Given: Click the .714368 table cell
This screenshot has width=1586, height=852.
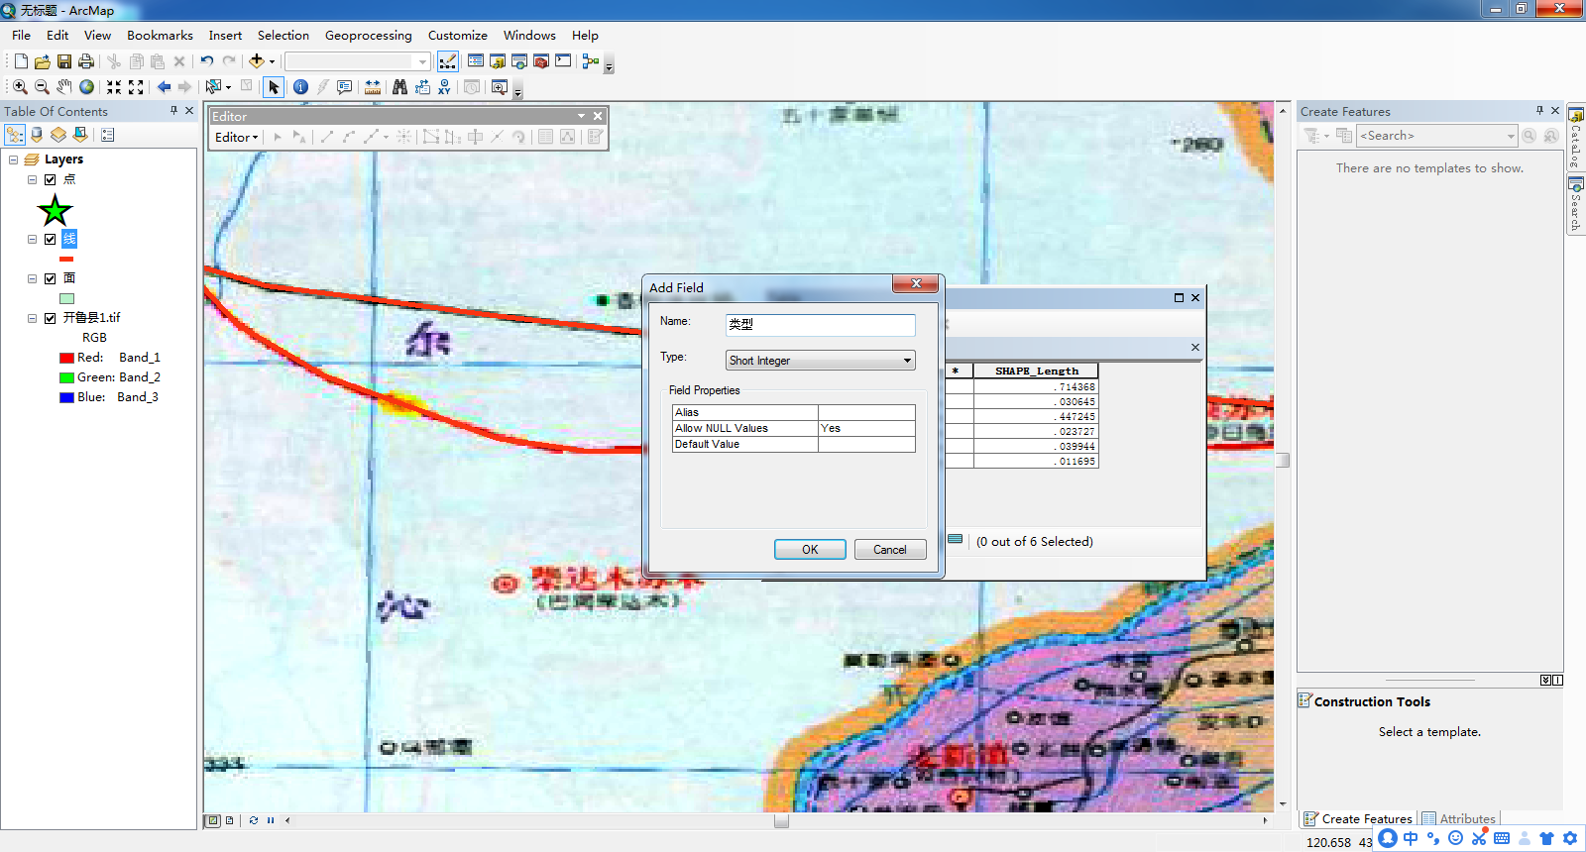Looking at the screenshot, I should (x=1036, y=387).
